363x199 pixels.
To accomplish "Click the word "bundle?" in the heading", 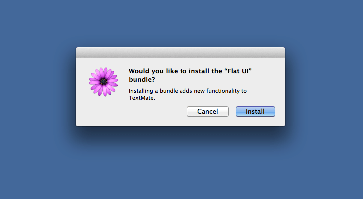I will 142,79.
